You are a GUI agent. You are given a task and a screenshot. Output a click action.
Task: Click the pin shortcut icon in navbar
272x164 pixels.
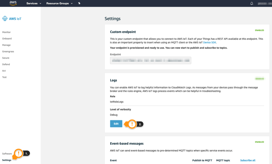[x=79, y=3]
